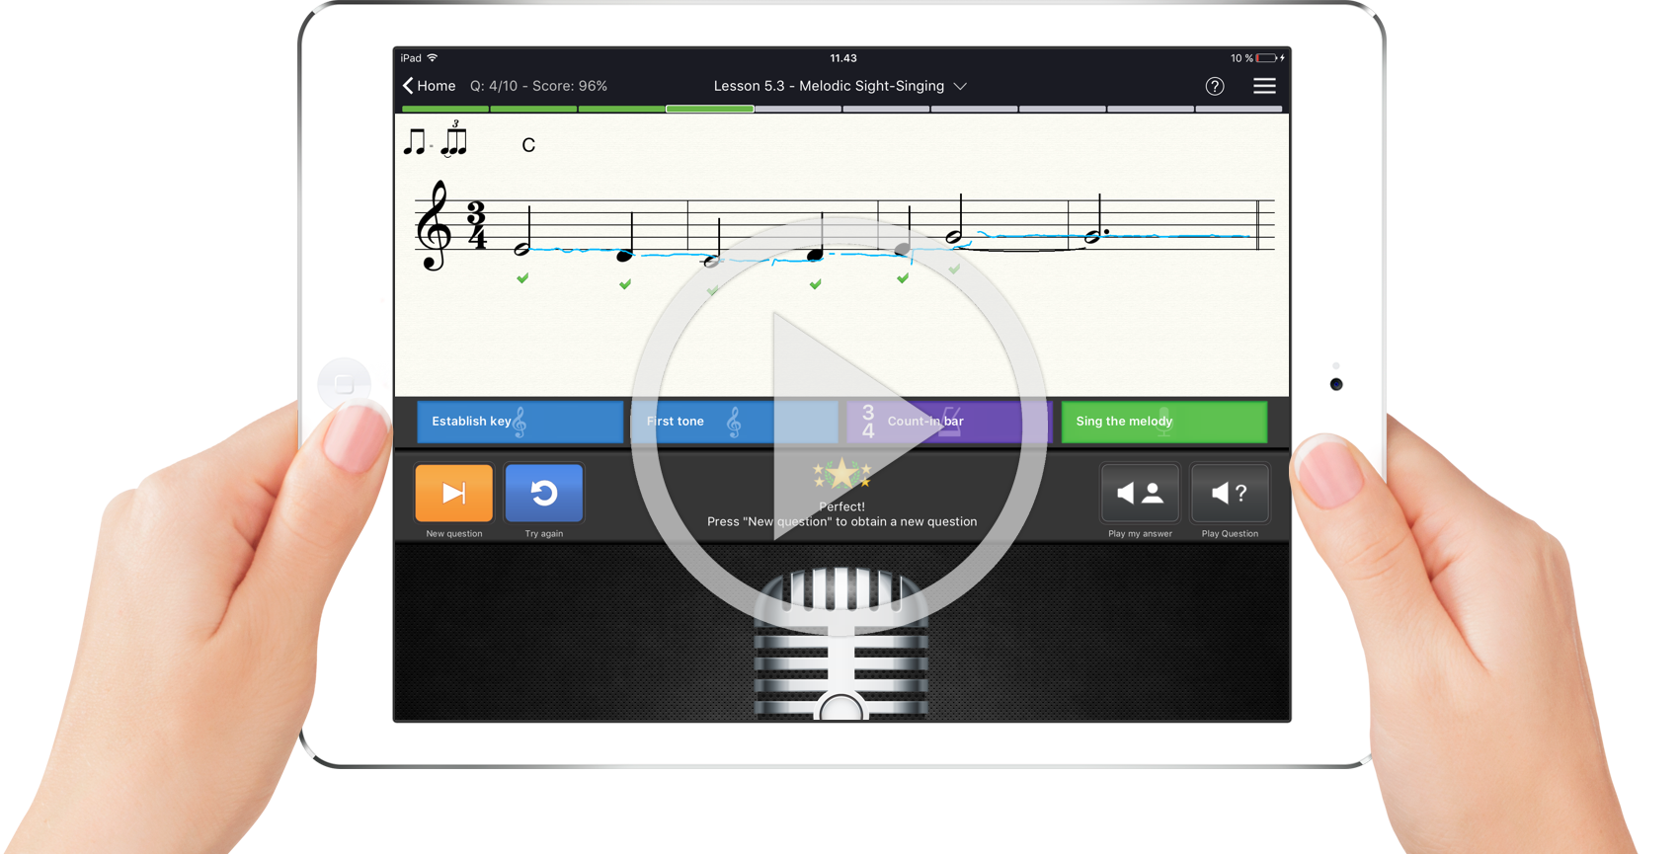The image size is (1679, 854).
Task: Click the first green progress segment
Action: pyautogui.click(x=445, y=109)
